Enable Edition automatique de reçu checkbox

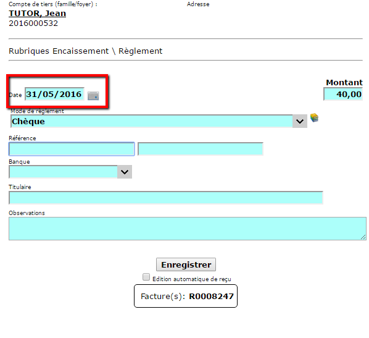146,277
